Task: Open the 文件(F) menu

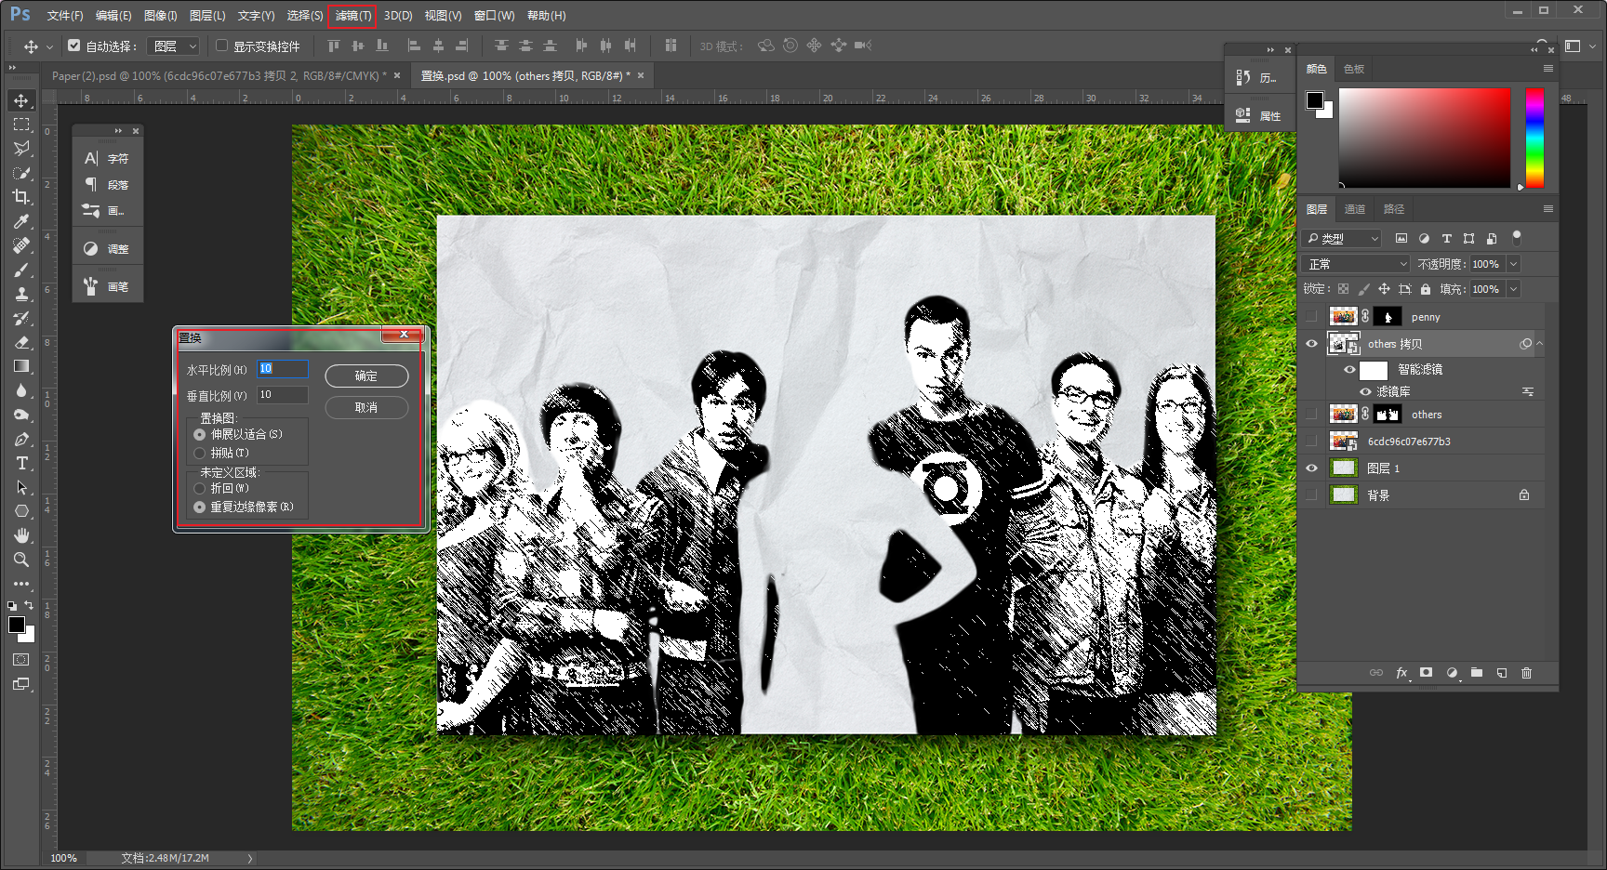Action: tap(65, 16)
